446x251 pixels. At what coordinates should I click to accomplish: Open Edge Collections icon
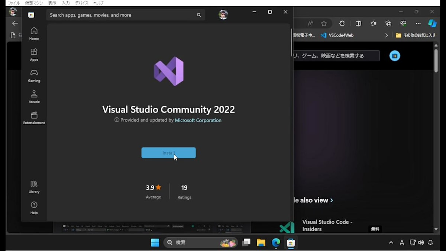point(388,23)
